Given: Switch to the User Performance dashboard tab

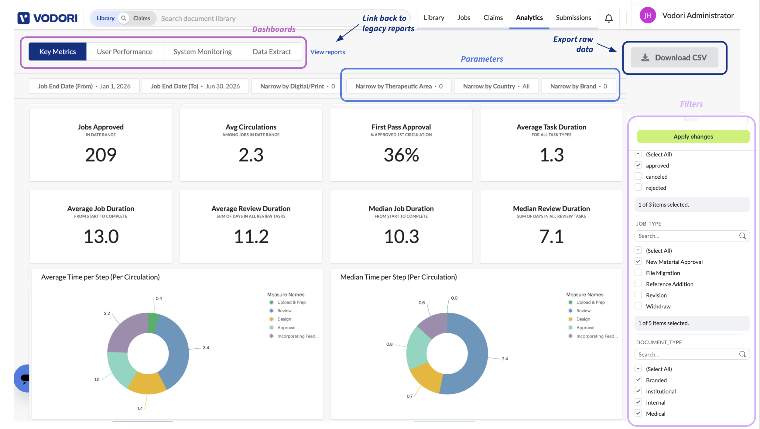Looking at the screenshot, I should (x=125, y=52).
